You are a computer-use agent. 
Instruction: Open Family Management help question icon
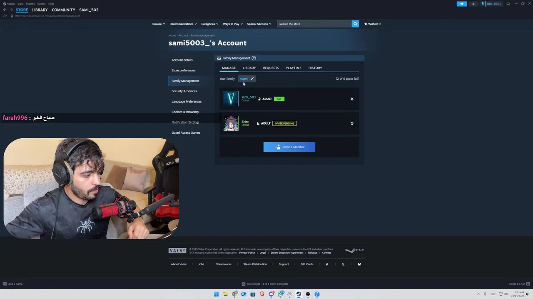(254, 58)
